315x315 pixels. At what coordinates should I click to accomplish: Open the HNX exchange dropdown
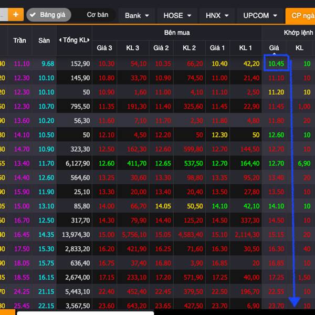point(217,15)
